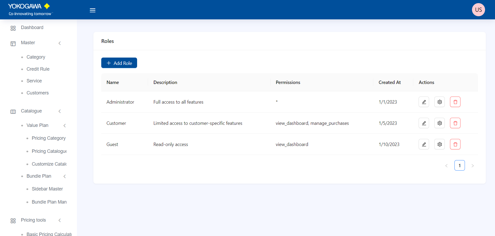Viewport: 495px width, 236px height.
Task: Open settings gear for Guest role
Action: [440, 144]
